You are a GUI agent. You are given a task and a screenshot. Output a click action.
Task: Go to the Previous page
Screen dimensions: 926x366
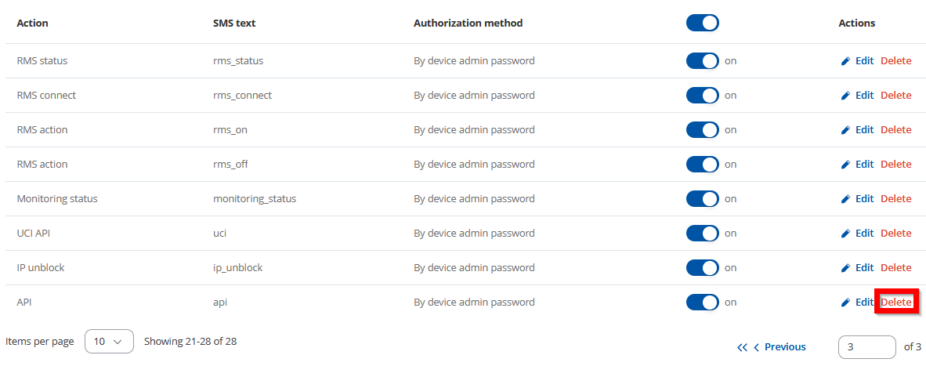tap(780, 347)
